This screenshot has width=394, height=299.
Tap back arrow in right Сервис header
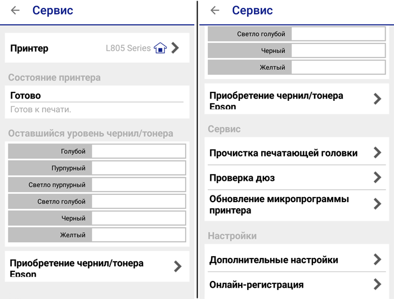tap(214, 11)
